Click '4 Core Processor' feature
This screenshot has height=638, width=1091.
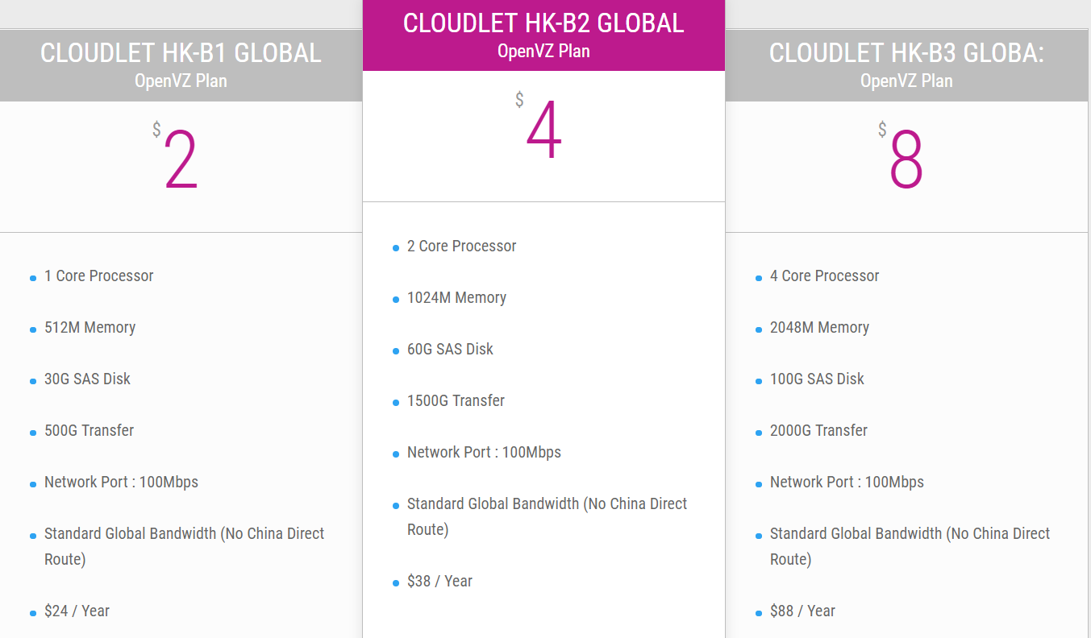click(x=824, y=275)
